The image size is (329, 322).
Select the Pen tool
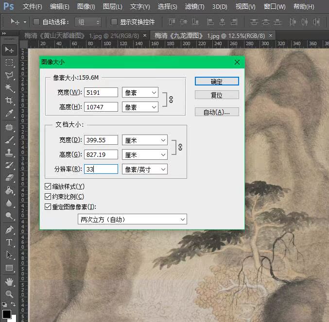(x=9, y=230)
